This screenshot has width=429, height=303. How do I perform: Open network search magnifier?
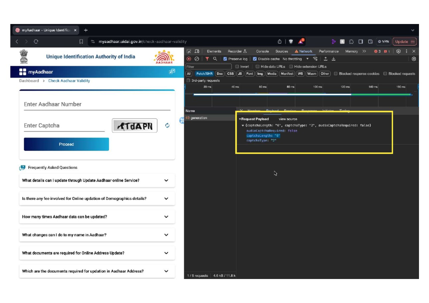click(x=215, y=59)
